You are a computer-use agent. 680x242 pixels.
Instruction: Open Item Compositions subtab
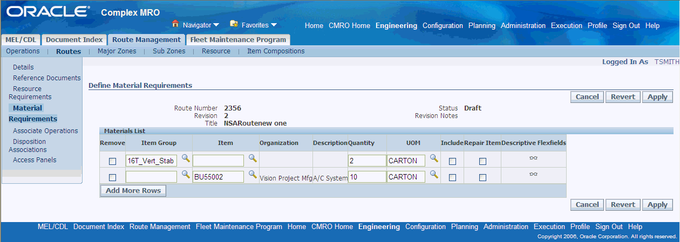276,51
